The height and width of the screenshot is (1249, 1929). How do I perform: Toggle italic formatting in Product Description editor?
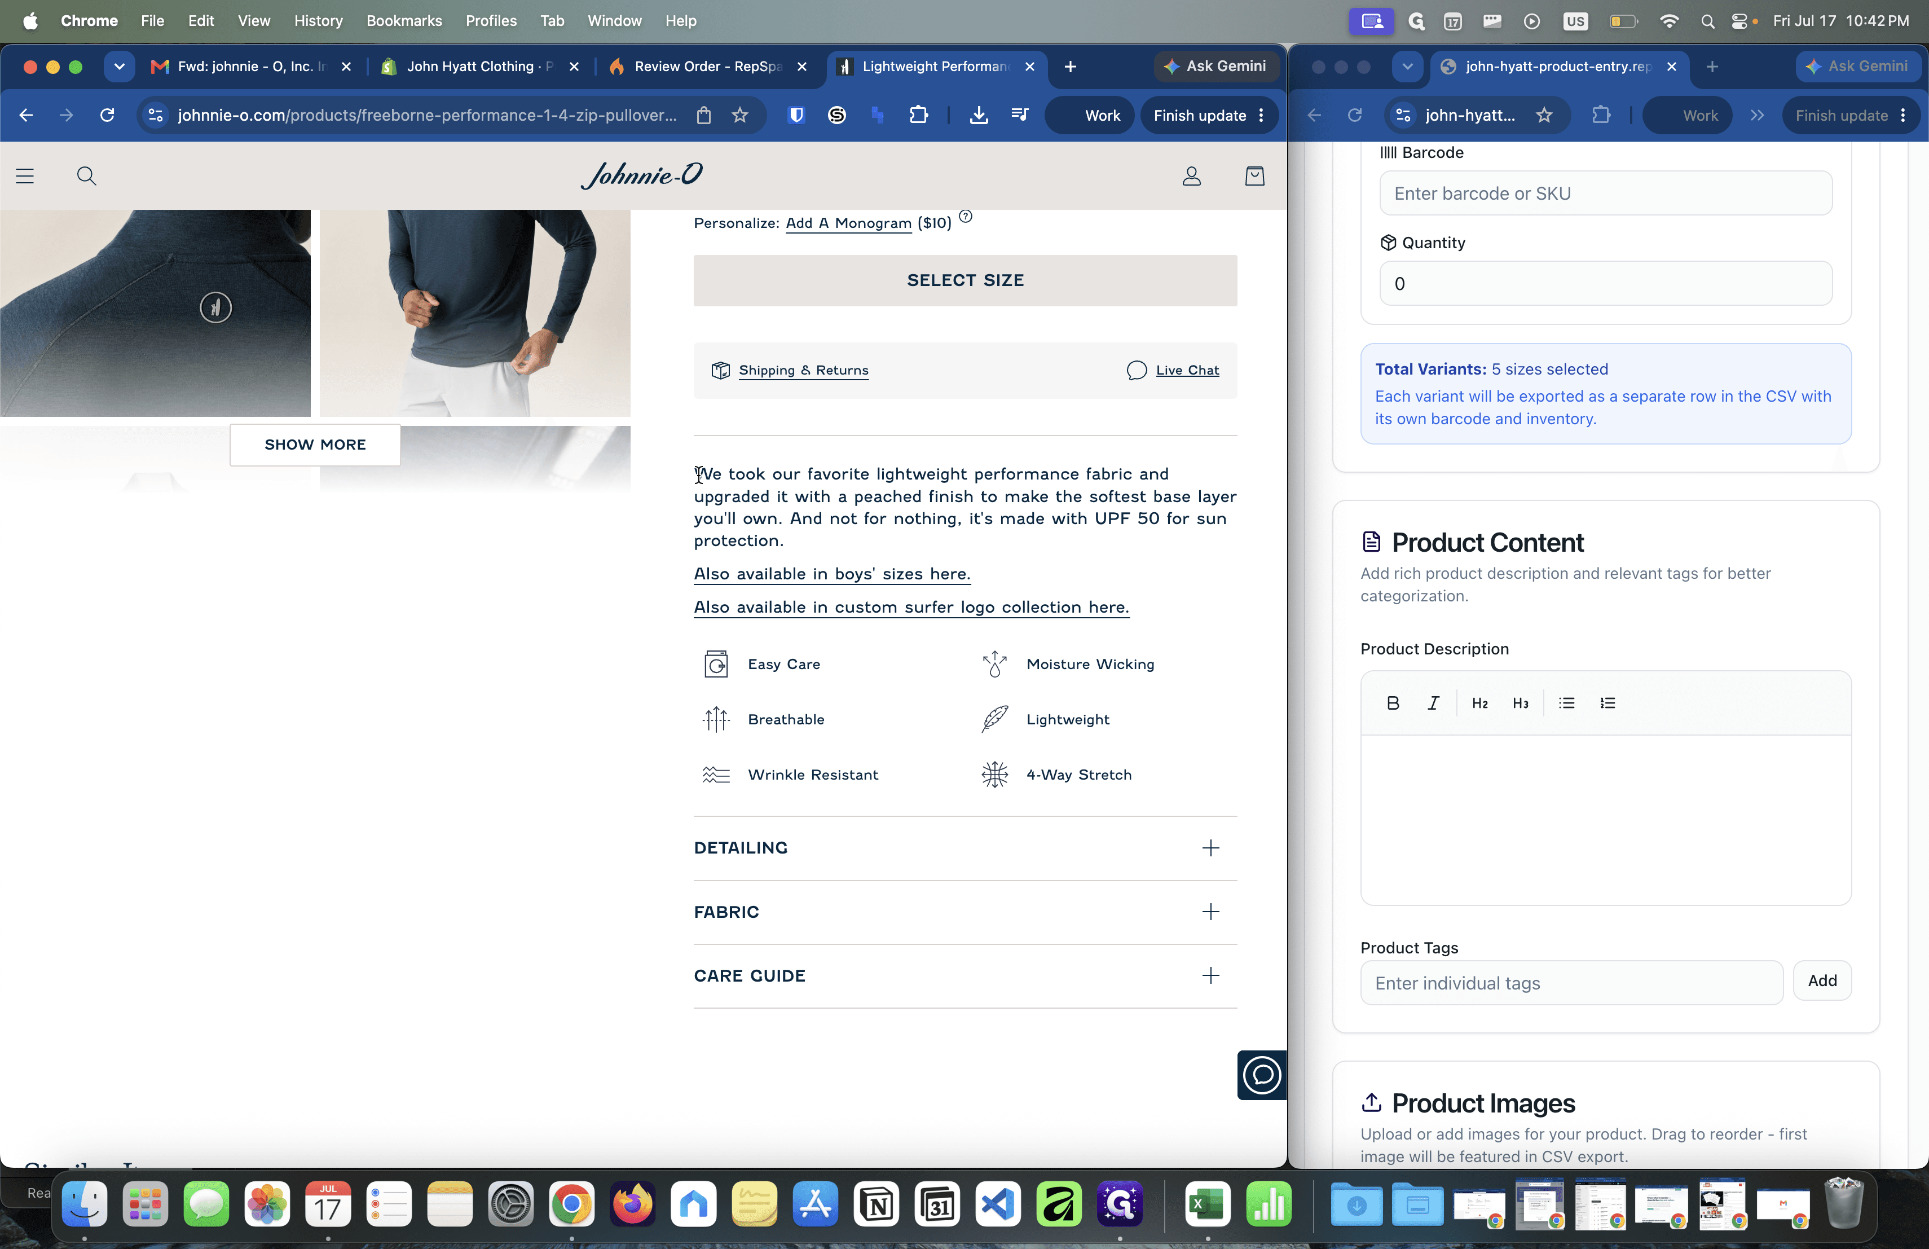click(x=1433, y=703)
